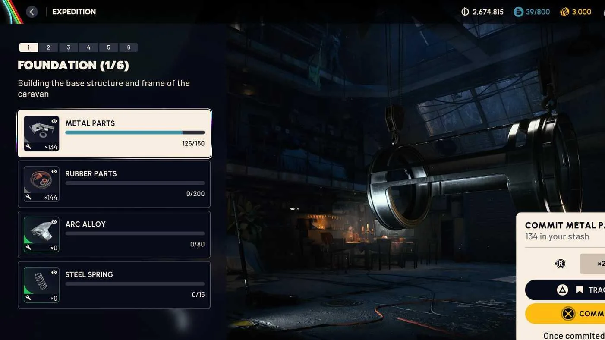
Task: Click the '134 in your stash' text
Action: pyautogui.click(x=557, y=236)
